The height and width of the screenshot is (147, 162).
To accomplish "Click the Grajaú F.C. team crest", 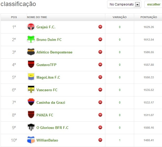I will [x=31, y=27].
